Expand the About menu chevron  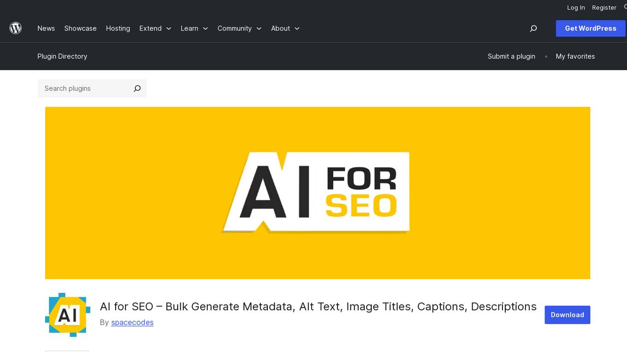point(297,29)
